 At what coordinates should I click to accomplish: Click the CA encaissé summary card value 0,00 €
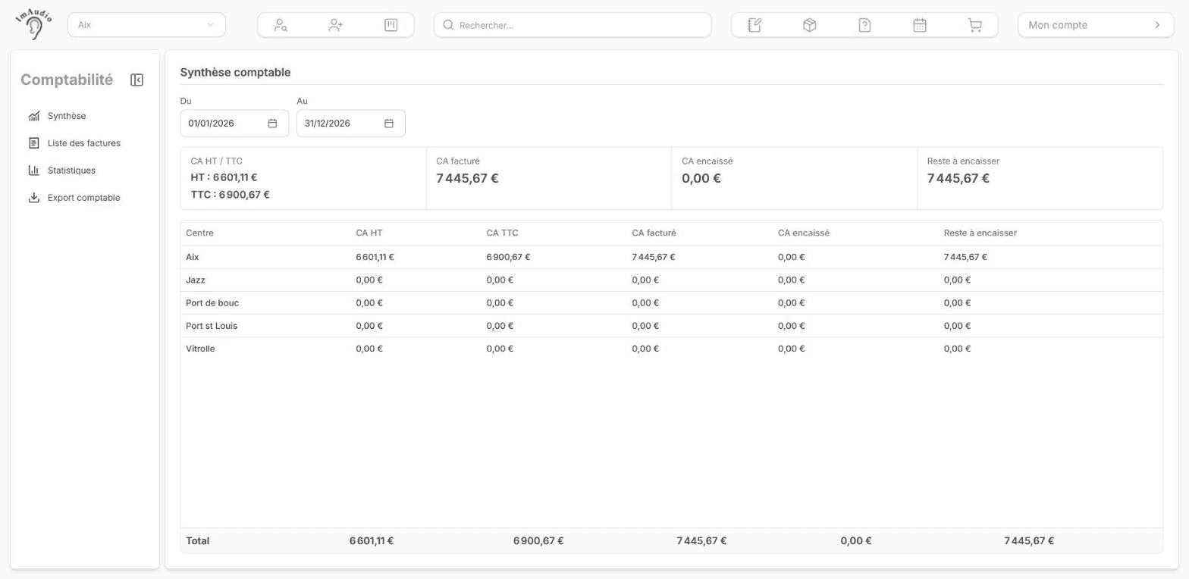(701, 178)
